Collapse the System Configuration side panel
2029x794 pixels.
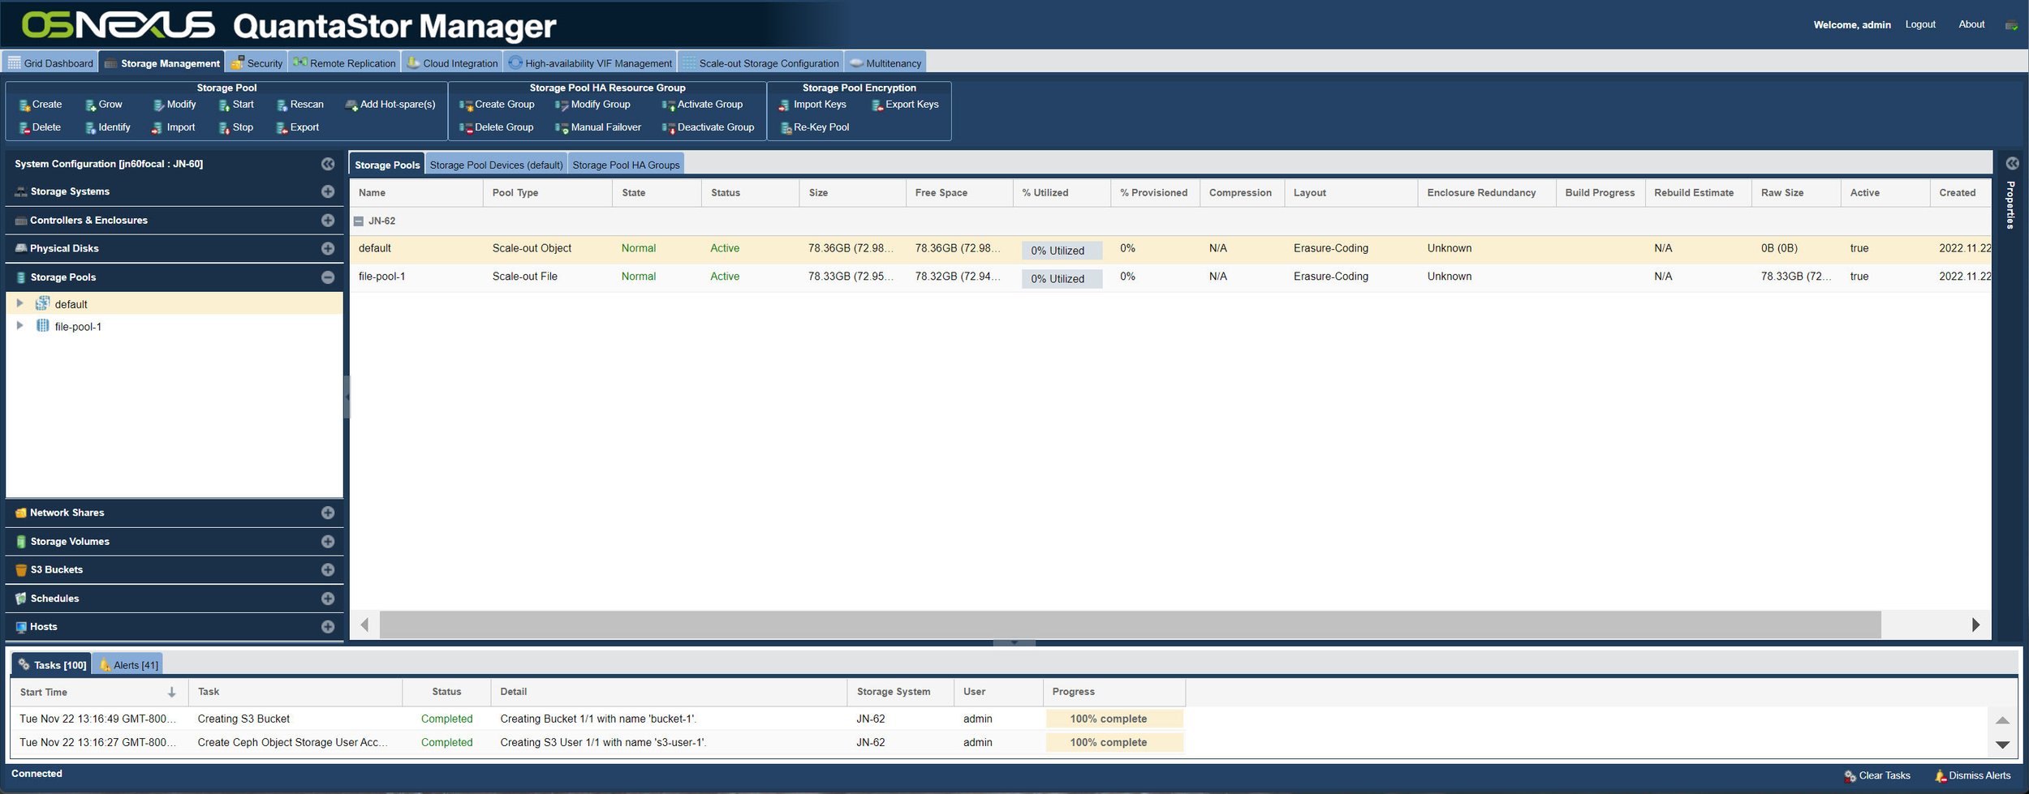click(328, 164)
